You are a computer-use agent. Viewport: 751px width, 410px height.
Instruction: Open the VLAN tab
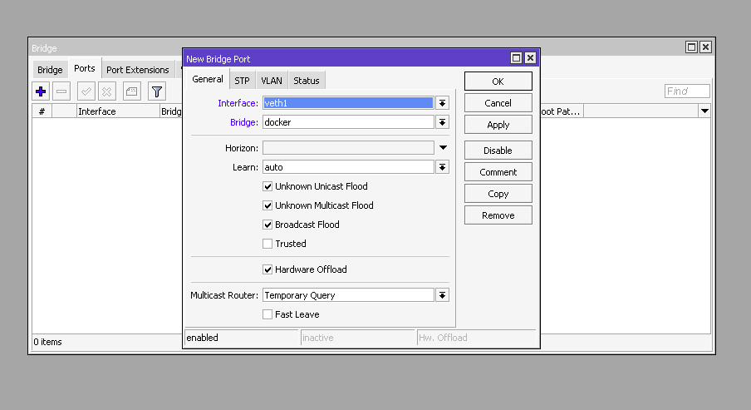coord(272,81)
